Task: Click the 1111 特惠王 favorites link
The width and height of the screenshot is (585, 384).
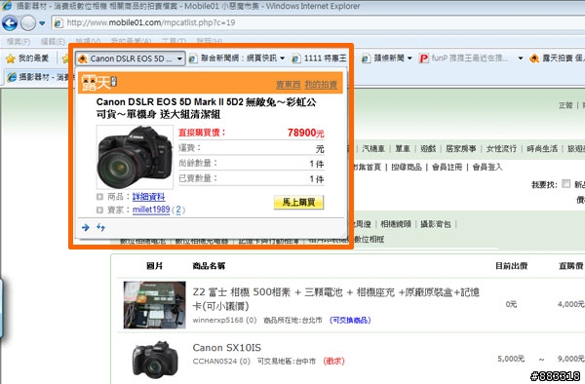Action: [320, 58]
